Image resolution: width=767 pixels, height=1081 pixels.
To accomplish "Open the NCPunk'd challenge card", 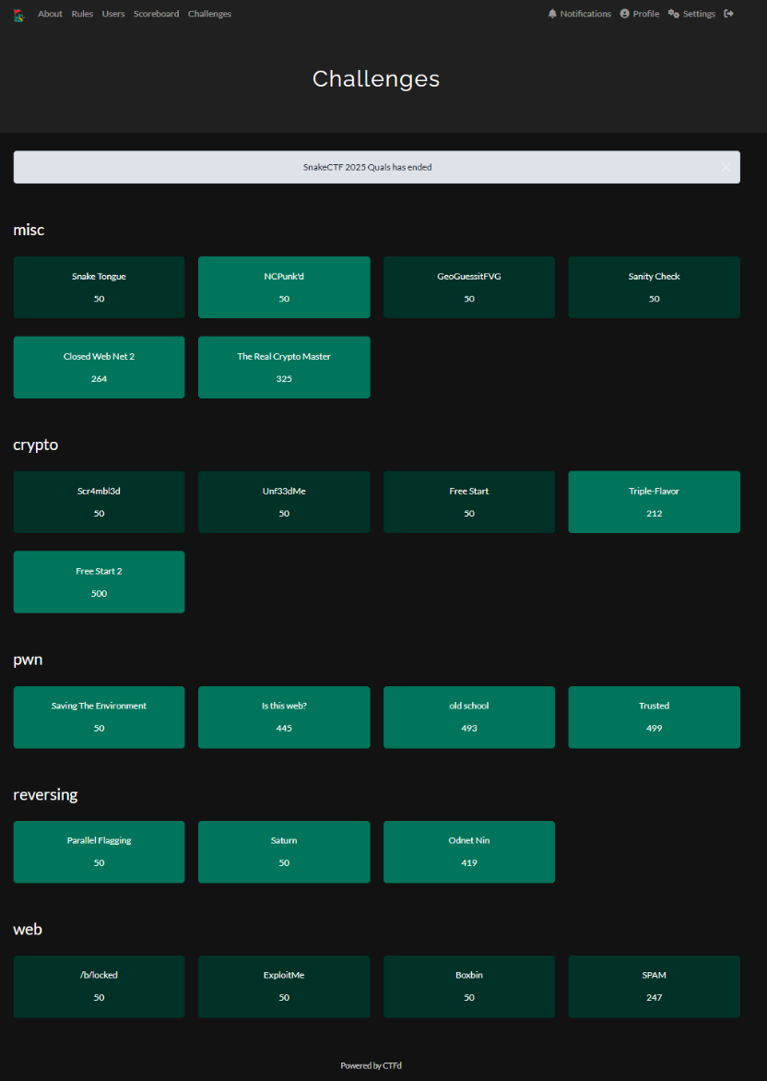I will 284,287.
